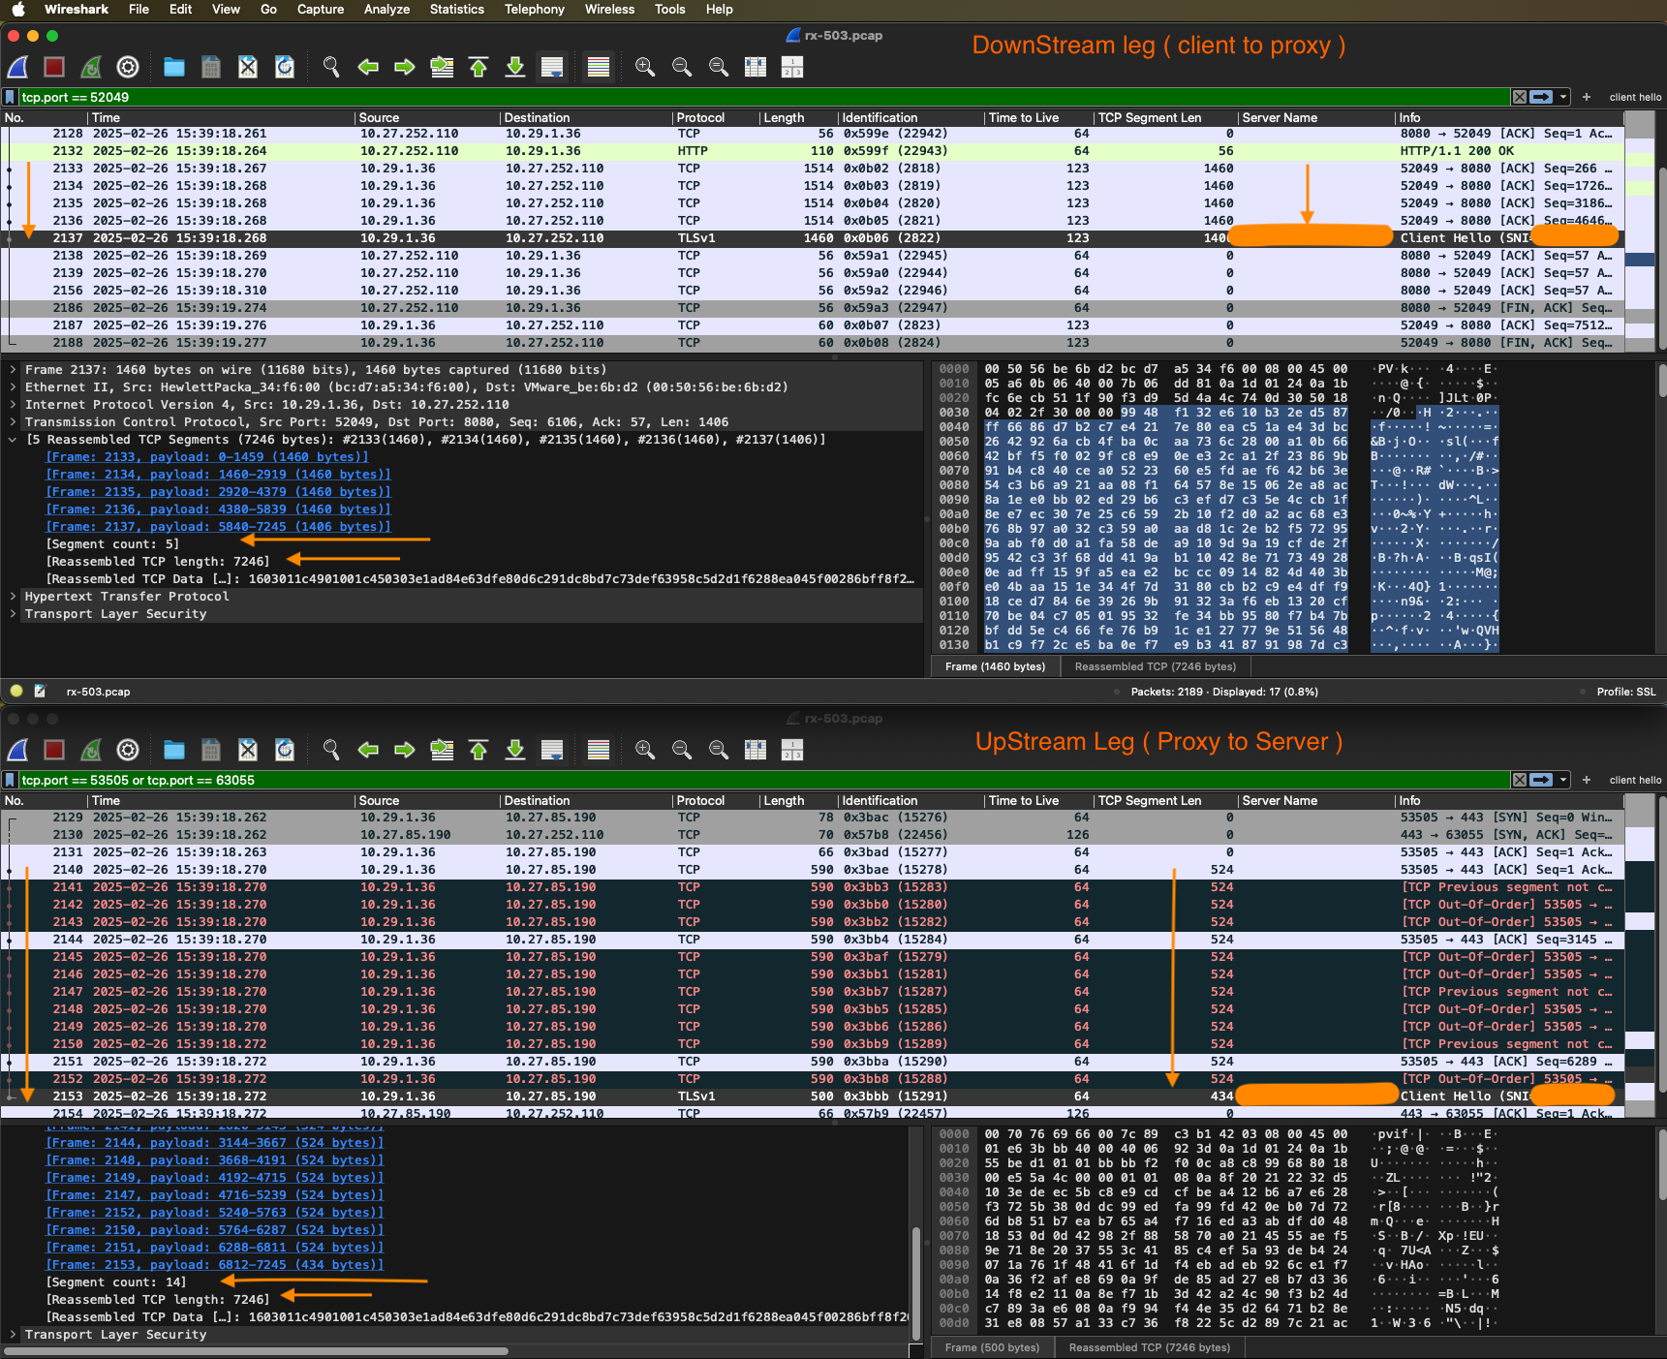Open the filter history dropdown for the tcp.port == 52049 filter
1667x1359 pixels.
coord(1563,97)
